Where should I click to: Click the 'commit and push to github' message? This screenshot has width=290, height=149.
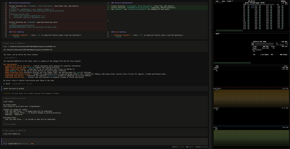[x=14, y=88]
